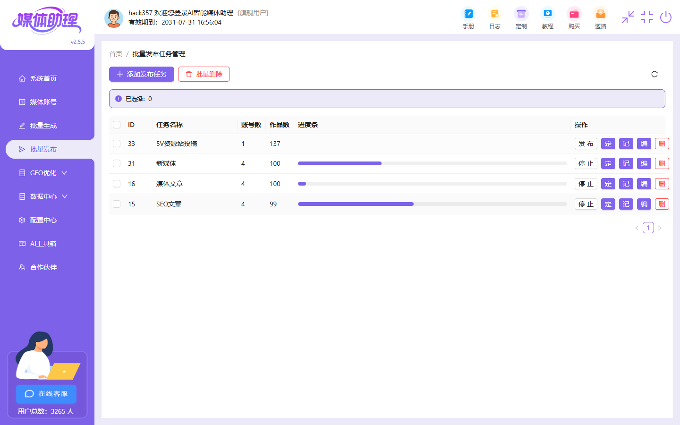
Task: Click the power logout icon
Action: tap(666, 17)
